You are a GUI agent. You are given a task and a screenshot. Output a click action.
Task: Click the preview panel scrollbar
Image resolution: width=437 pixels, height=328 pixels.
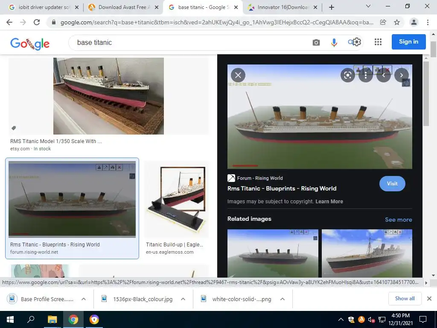(426, 94)
